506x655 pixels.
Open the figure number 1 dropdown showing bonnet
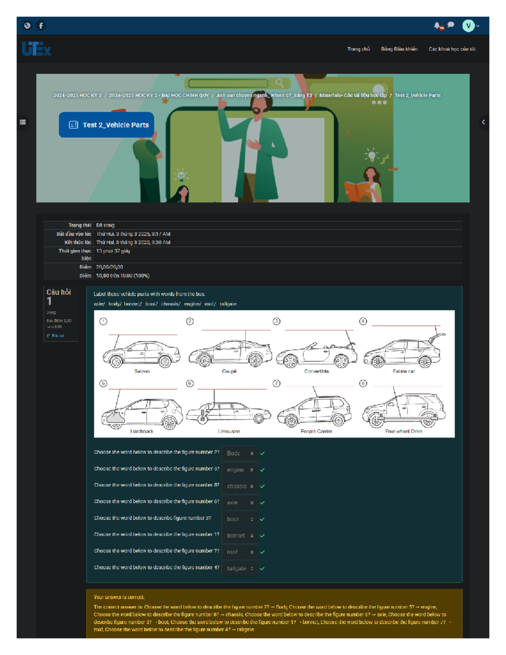pos(240,536)
